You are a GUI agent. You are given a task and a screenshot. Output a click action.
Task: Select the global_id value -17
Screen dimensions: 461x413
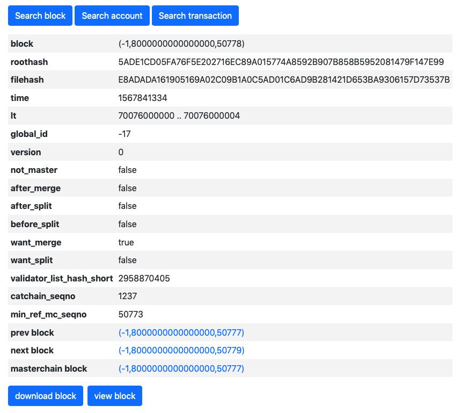coord(125,134)
